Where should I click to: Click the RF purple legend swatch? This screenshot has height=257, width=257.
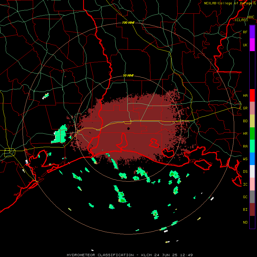click(252, 32)
